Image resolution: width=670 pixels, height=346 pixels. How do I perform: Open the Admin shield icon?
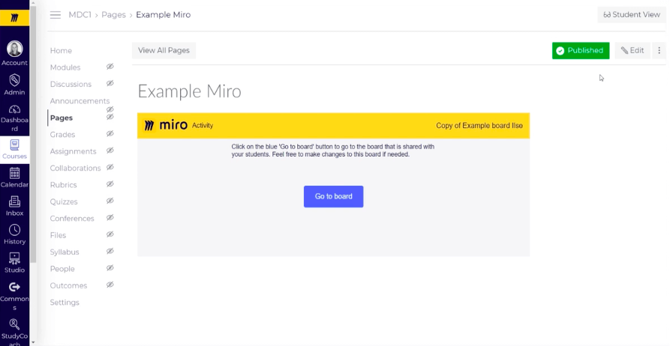point(14,80)
